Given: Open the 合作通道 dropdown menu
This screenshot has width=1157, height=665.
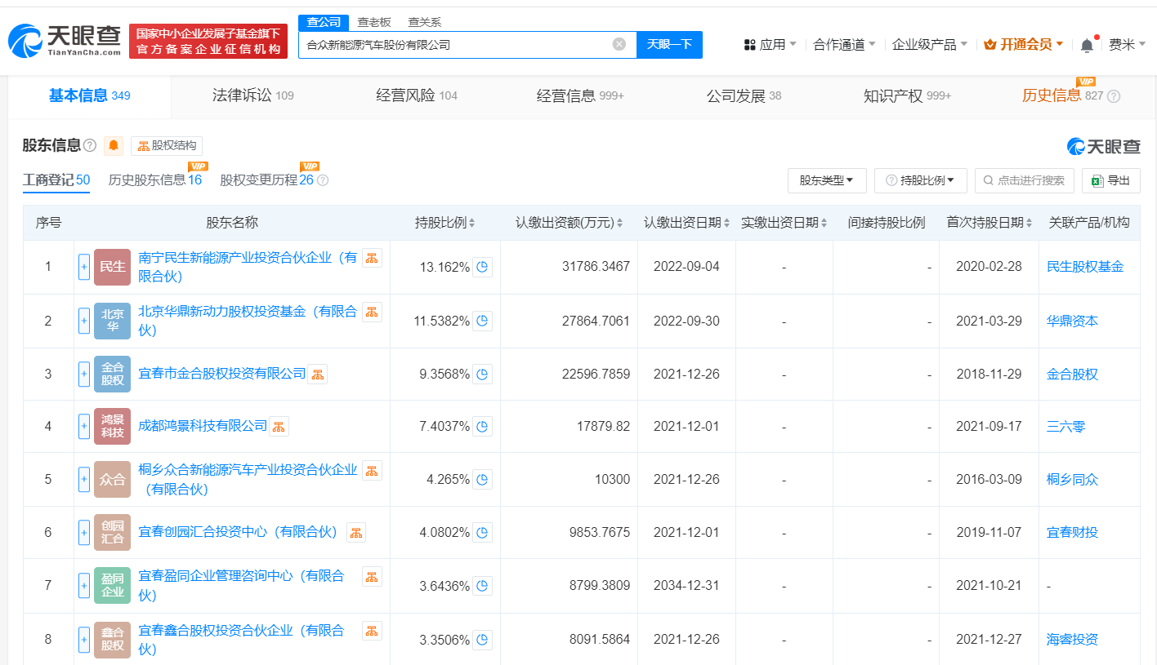Looking at the screenshot, I should [845, 45].
